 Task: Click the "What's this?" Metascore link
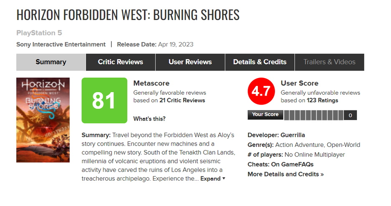[149, 119]
